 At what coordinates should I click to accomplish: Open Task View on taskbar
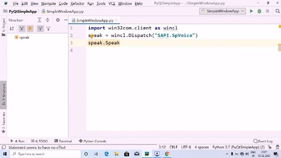pos(96,154)
